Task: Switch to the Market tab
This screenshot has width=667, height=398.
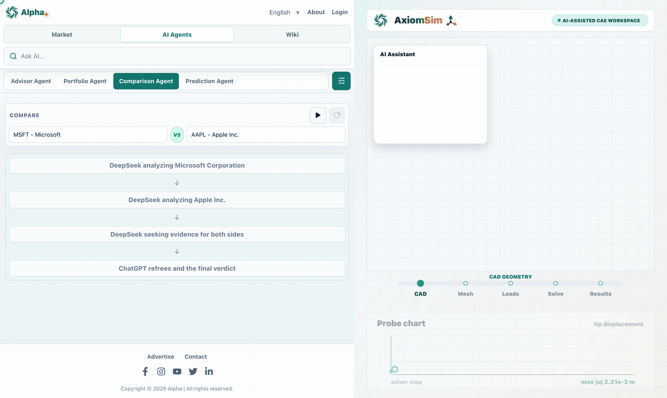Action: pyautogui.click(x=62, y=34)
